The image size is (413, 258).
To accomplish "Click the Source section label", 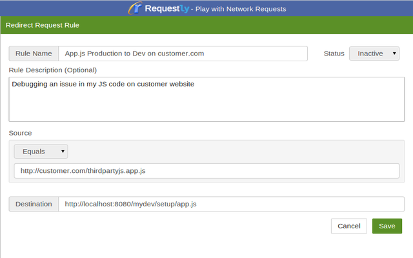I will (x=20, y=133).
